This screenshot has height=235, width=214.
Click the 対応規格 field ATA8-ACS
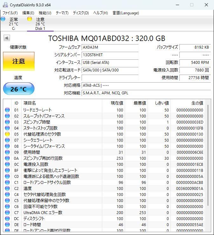click(146, 85)
